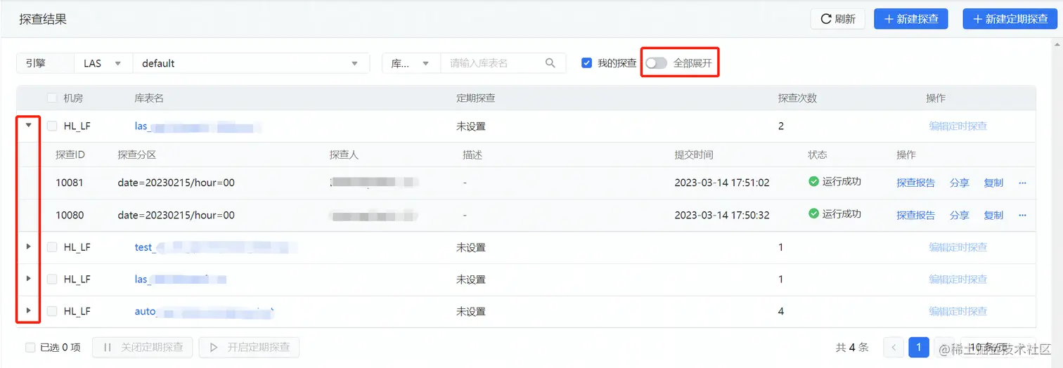Click 编辑定时探查 in the first las_ row
Viewport: 1063px width, 368px height.
[x=958, y=126]
